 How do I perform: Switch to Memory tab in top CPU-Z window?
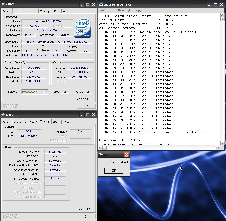45,11
